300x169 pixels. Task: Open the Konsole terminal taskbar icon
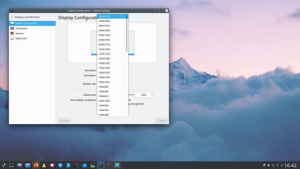pyautogui.click(x=109, y=165)
